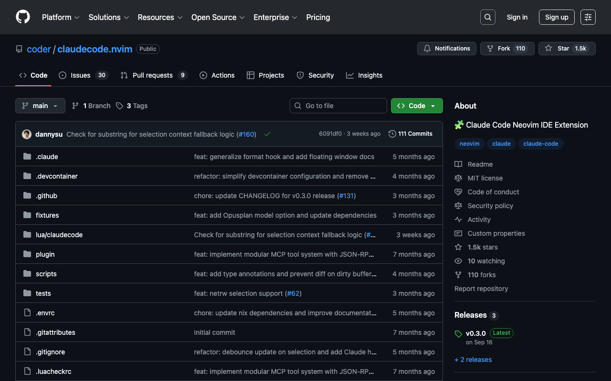Click the GitHub logo icon
The width and height of the screenshot is (611, 381).
pyautogui.click(x=23, y=17)
